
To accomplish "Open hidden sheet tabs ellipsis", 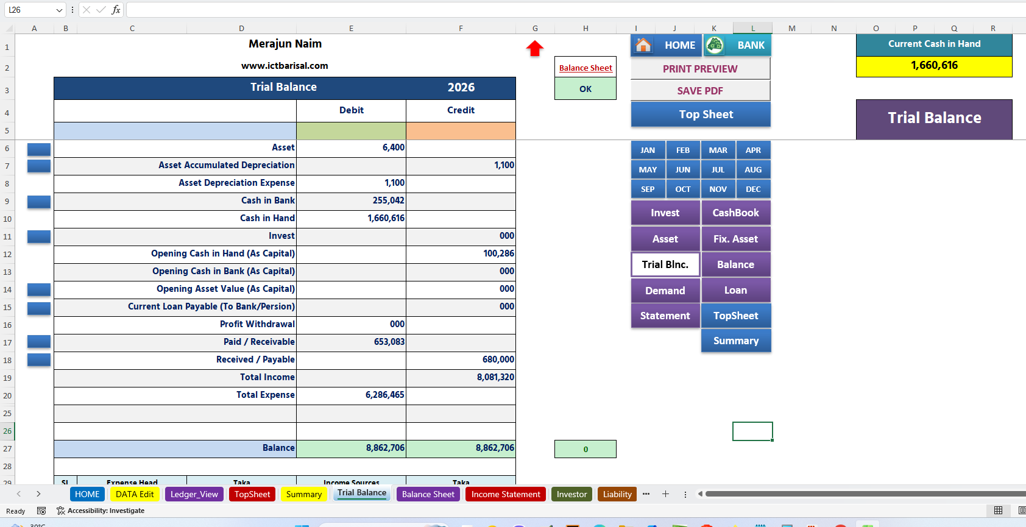I will [646, 494].
